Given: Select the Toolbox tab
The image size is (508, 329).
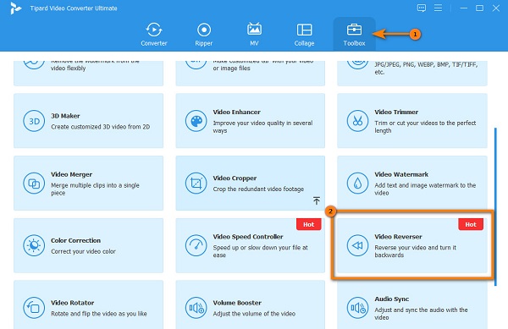Looking at the screenshot, I should point(354,35).
